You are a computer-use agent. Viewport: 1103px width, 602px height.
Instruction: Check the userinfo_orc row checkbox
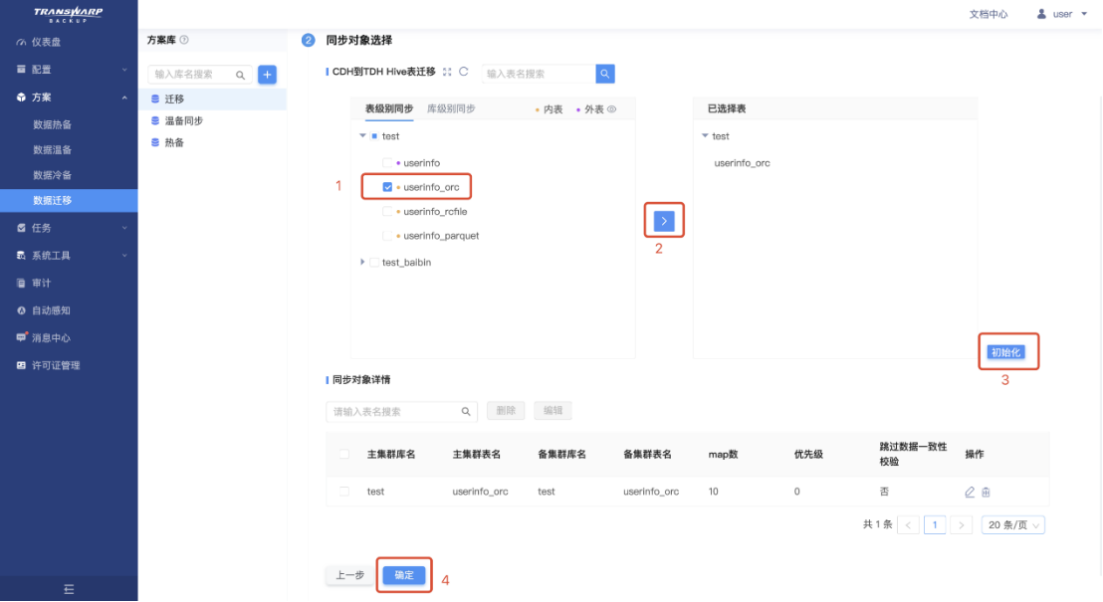344,492
